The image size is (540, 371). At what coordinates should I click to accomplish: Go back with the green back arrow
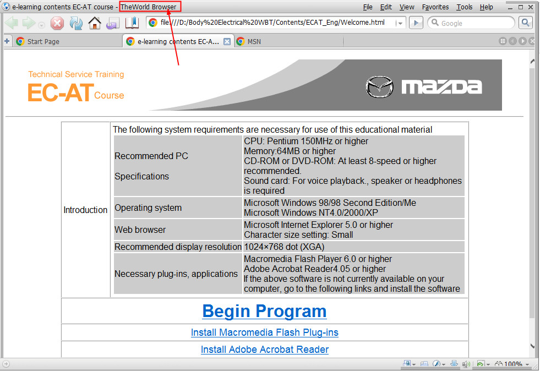tap(12, 23)
